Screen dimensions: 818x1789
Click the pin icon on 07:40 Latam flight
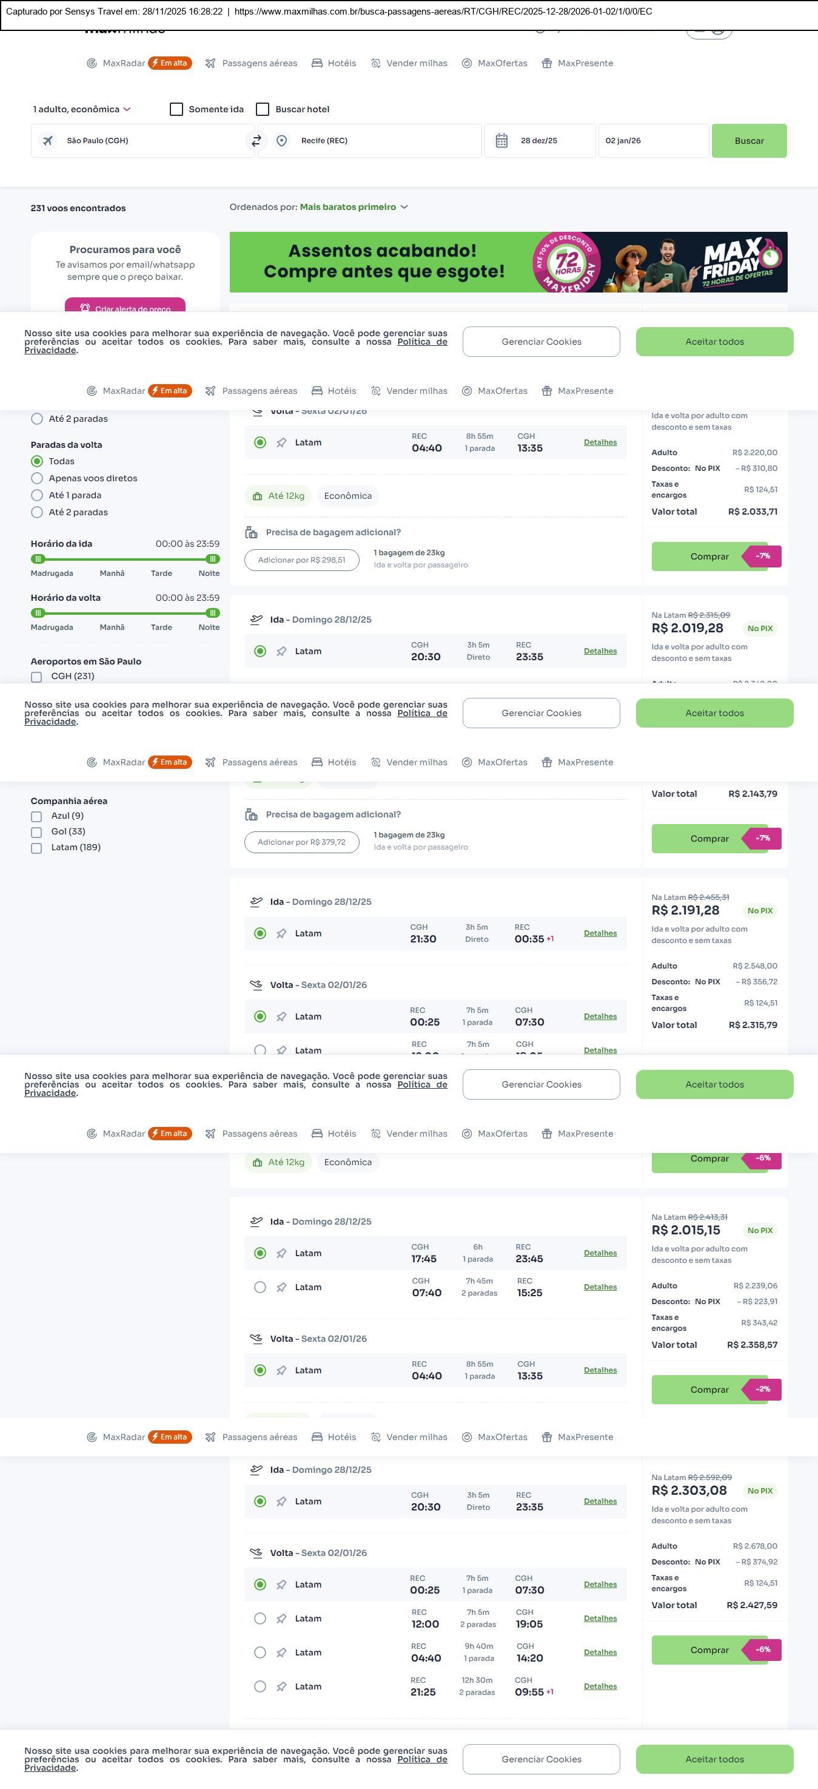[x=281, y=1287]
